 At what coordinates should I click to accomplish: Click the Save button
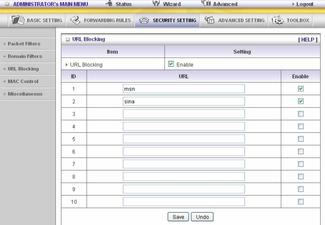(x=178, y=217)
